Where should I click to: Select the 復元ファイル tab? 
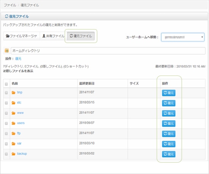coord(81,36)
